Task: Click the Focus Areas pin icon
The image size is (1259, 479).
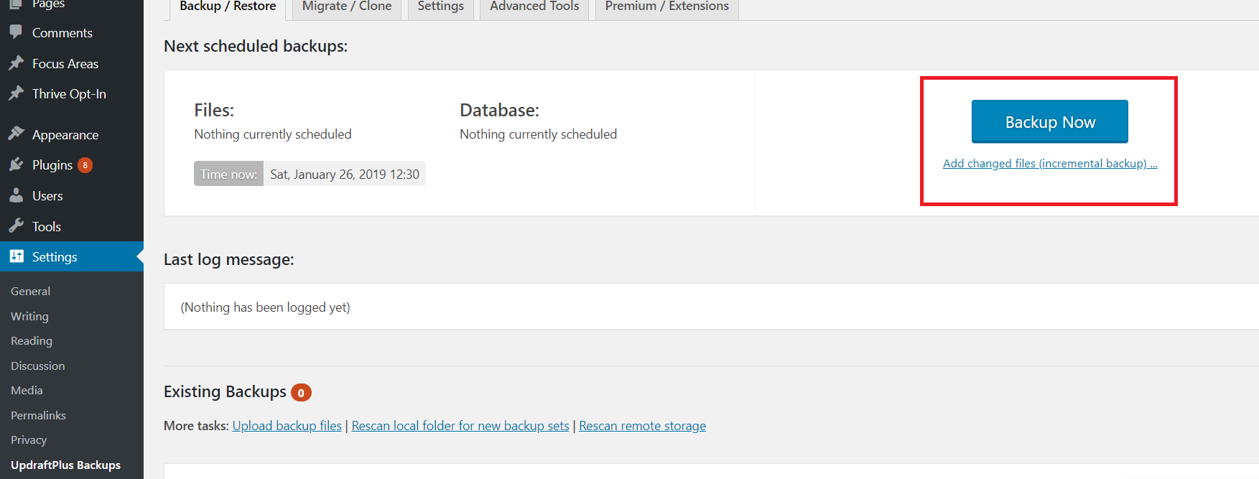Action: 16,63
